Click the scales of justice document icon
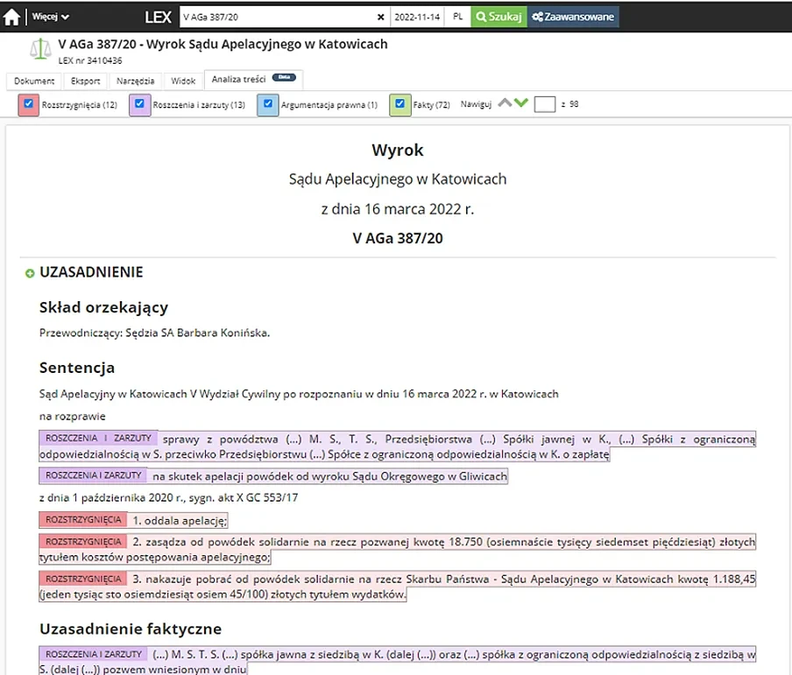Image resolution: width=792 pixels, height=675 pixels. pyautogui.click(x=40, y=50)
